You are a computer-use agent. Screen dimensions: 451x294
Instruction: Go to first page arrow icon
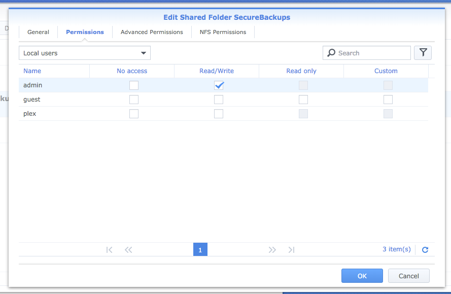click(x=109, y=250)
